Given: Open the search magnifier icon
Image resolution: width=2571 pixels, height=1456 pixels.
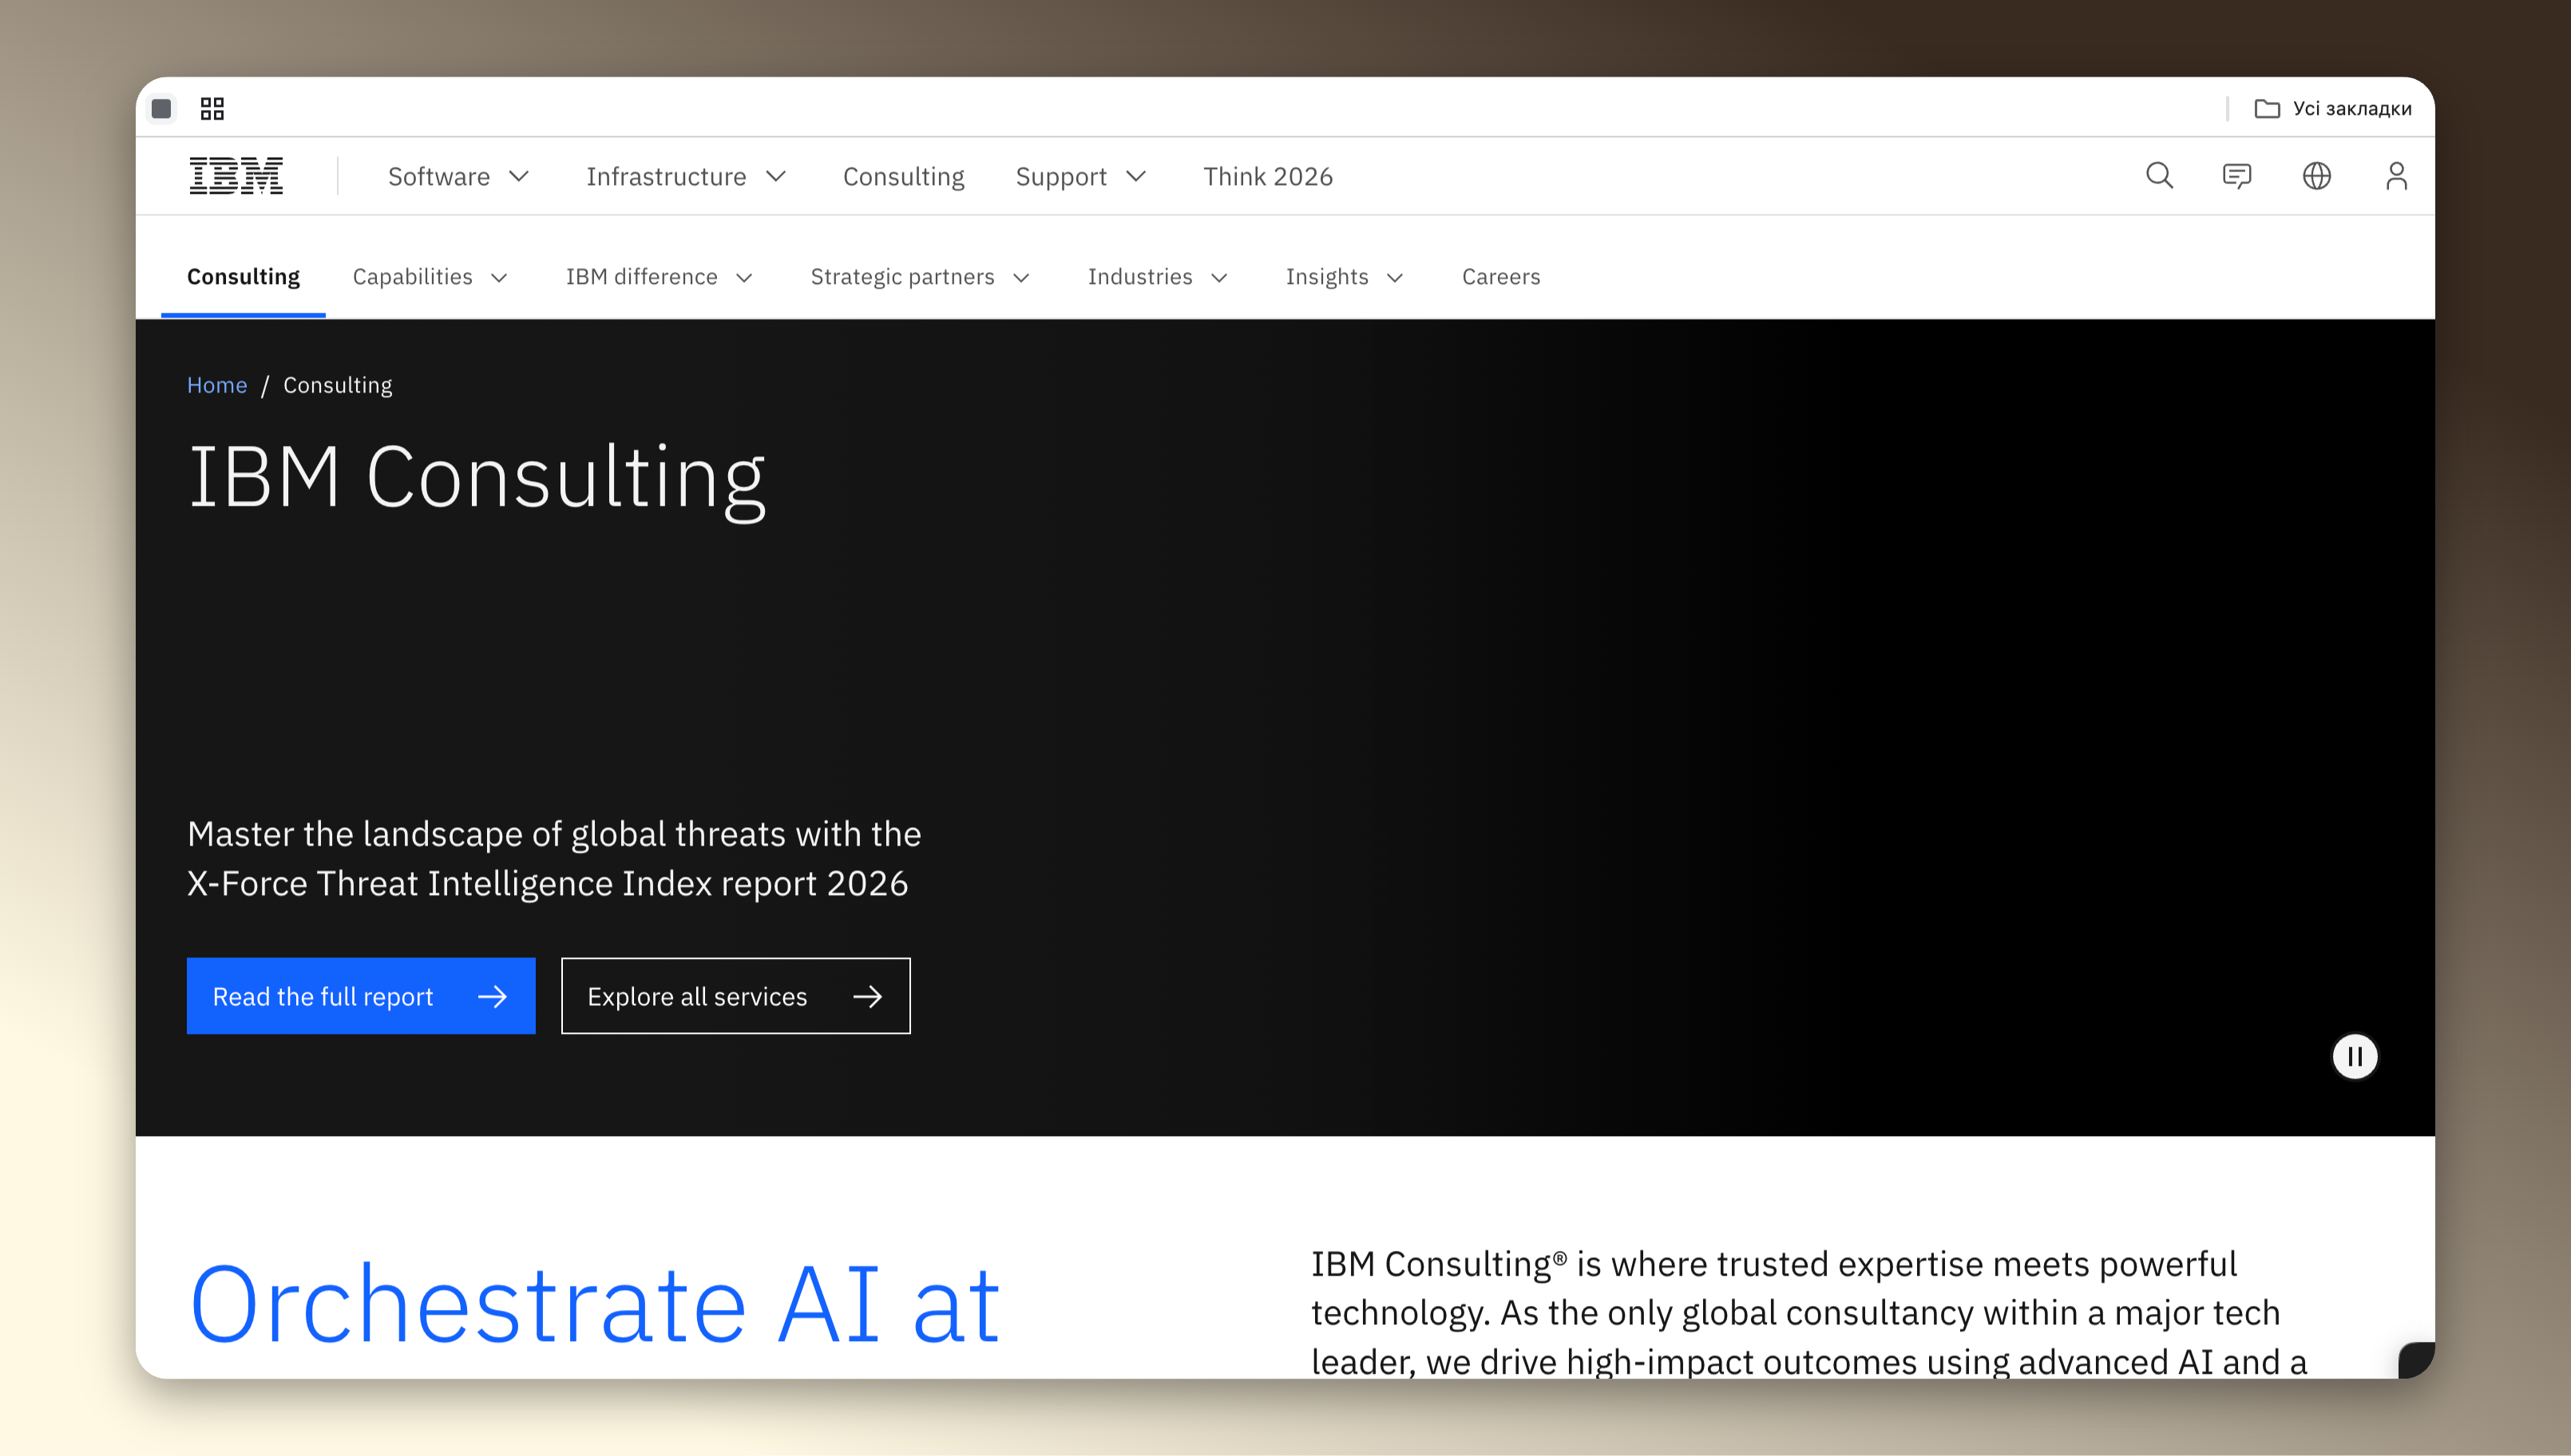Looking at the screenshot, I should tap(2159, 176).
